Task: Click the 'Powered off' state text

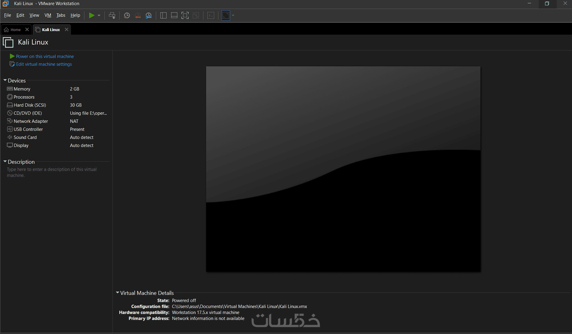Action: [184, 301]
